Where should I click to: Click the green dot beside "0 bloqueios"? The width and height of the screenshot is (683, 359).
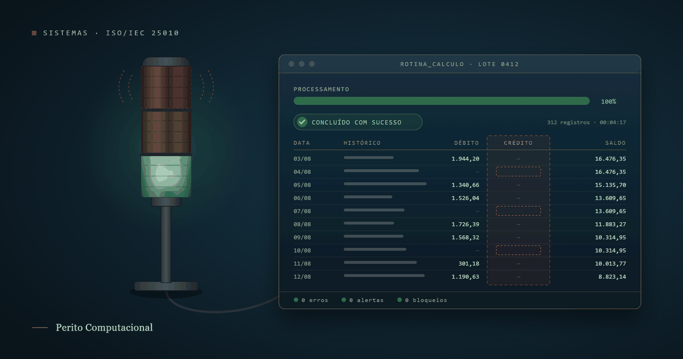click(x=400, y=300)
